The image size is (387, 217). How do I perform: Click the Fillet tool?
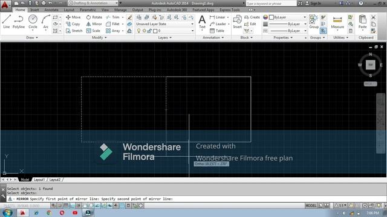113,24
